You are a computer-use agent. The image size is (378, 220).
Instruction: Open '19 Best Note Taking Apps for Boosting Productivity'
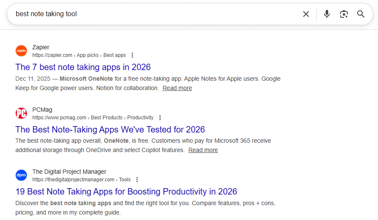click(126, 192)
